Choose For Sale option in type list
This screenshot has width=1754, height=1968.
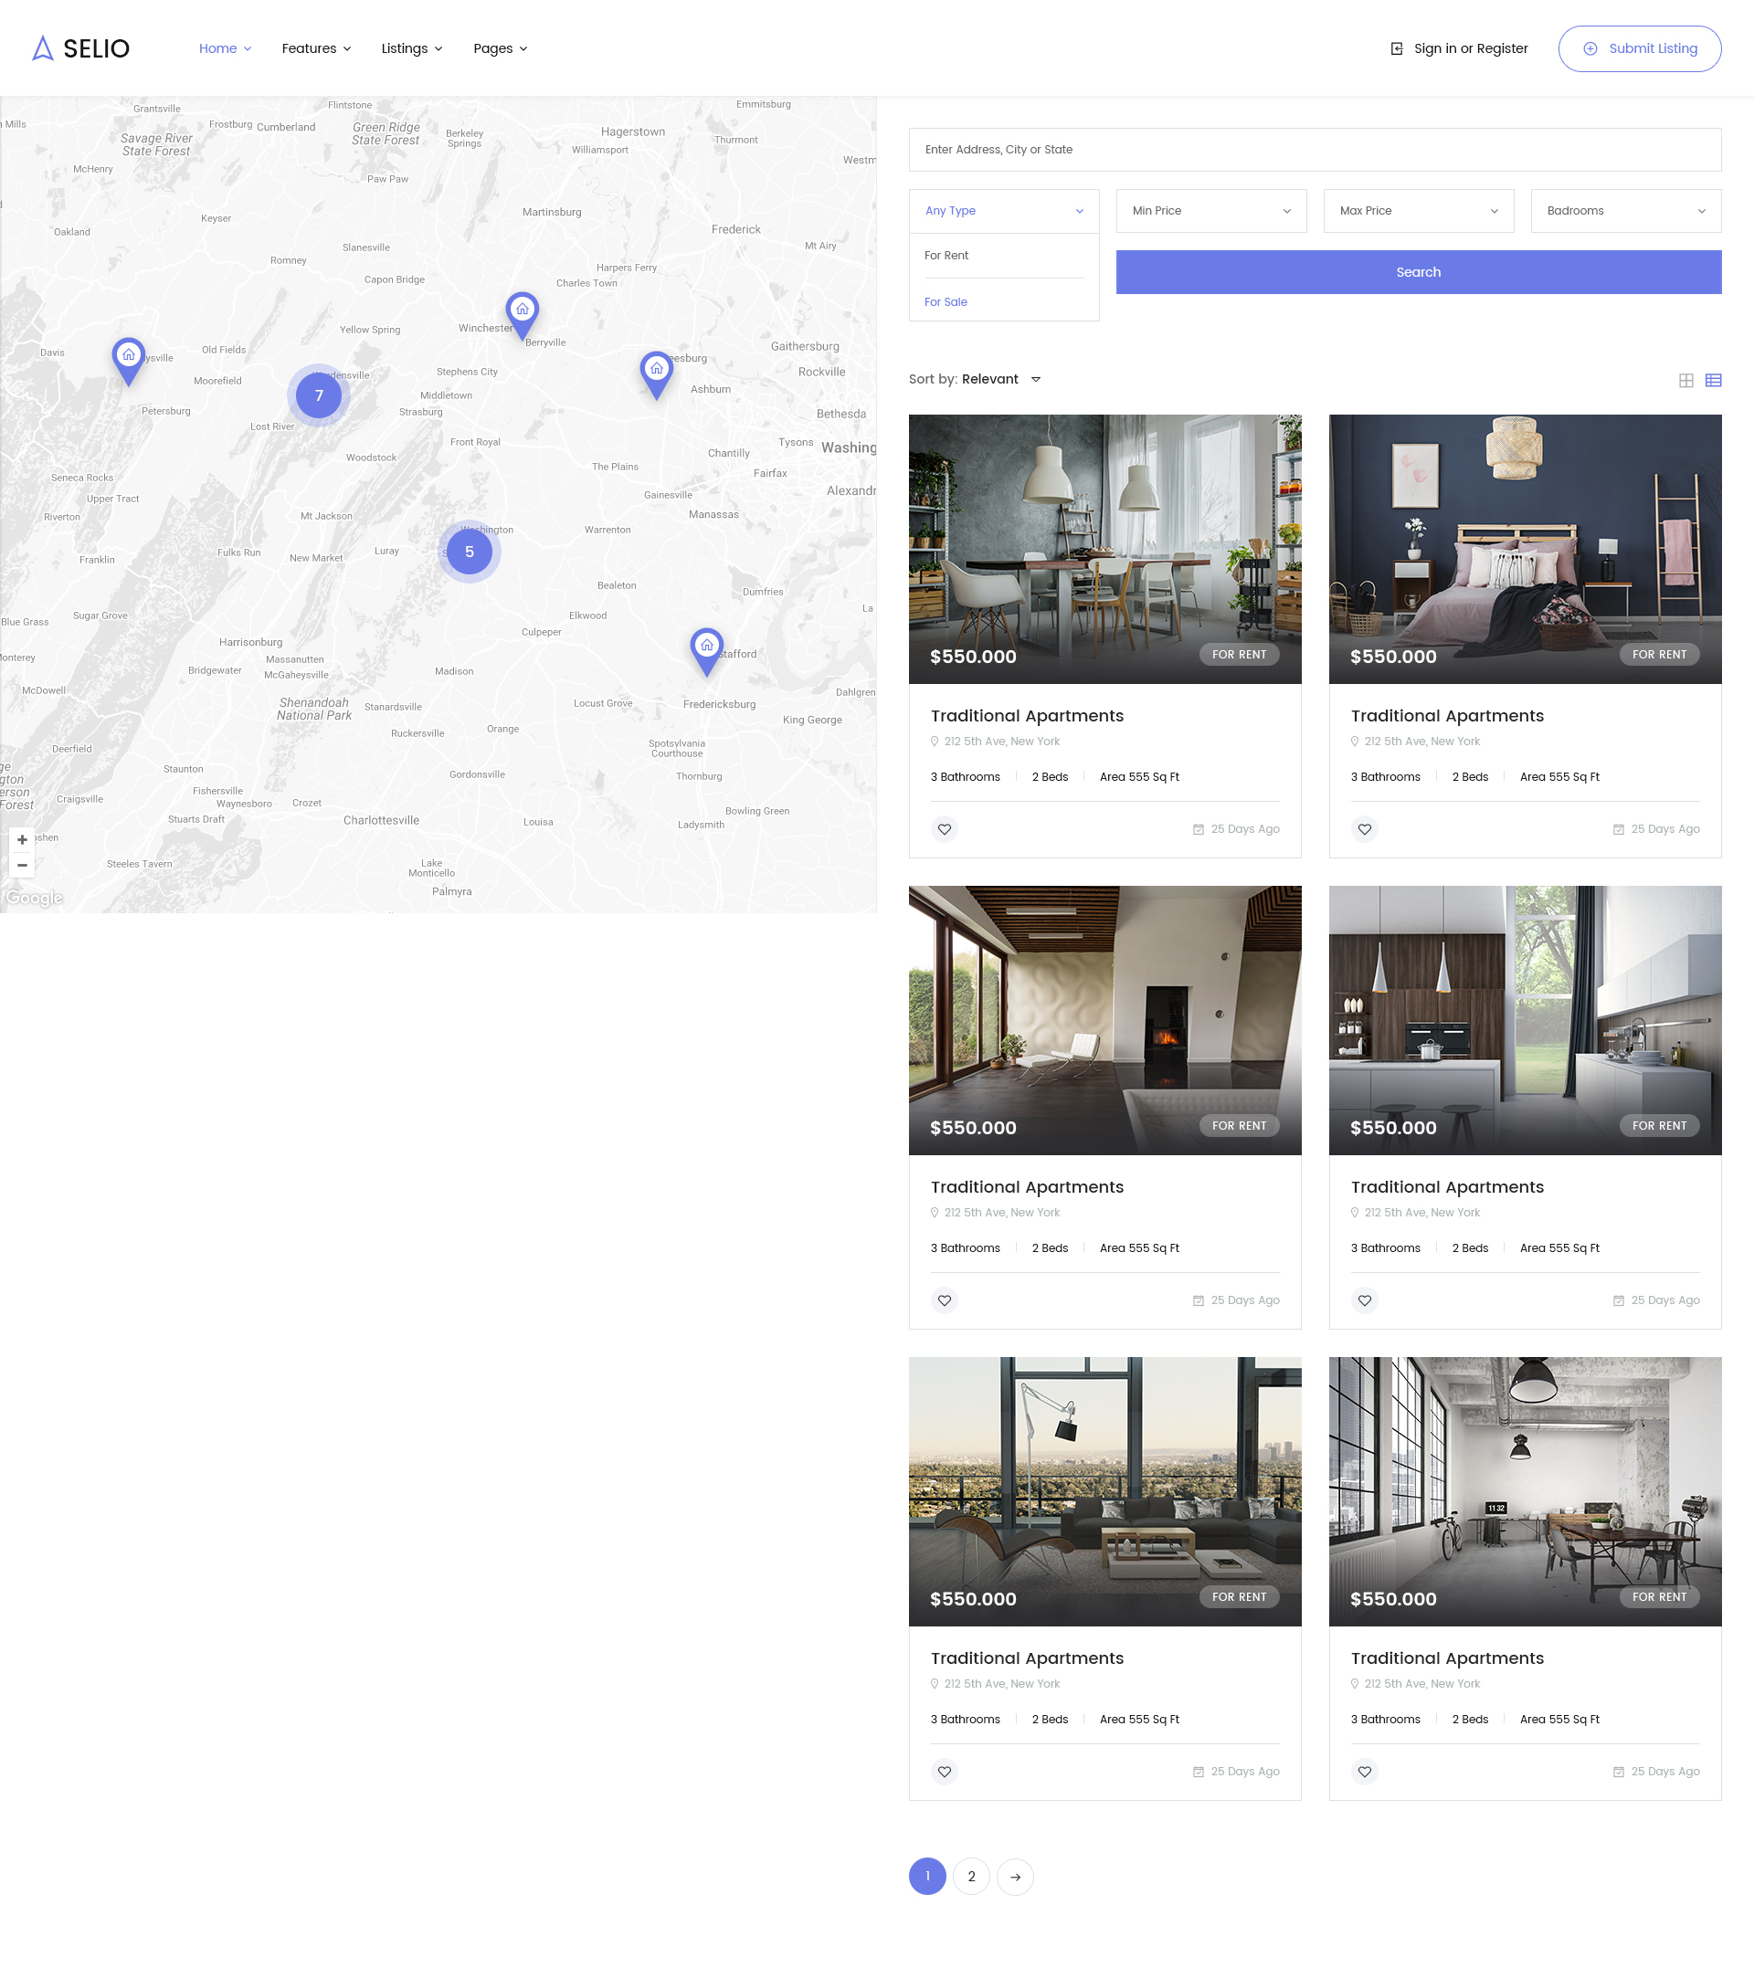coord(946,301)
